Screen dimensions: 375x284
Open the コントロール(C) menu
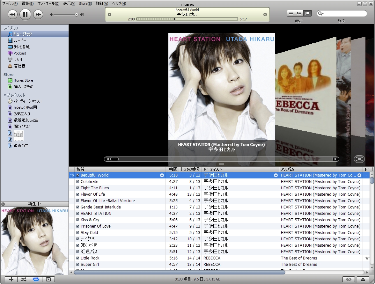pos(48,3)
